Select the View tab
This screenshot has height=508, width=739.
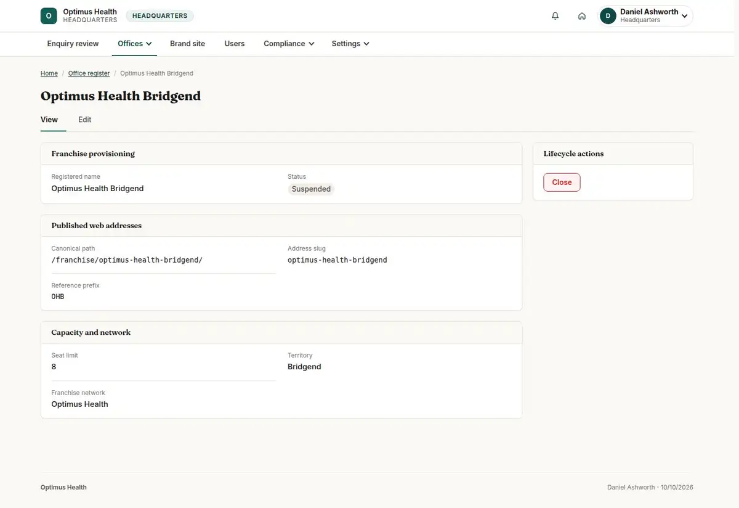point(49,120)
